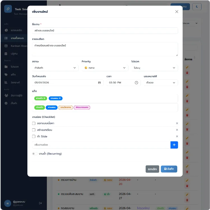Check the ทำ Slide checklist item

pyautogui.click(x=34, y=137)
